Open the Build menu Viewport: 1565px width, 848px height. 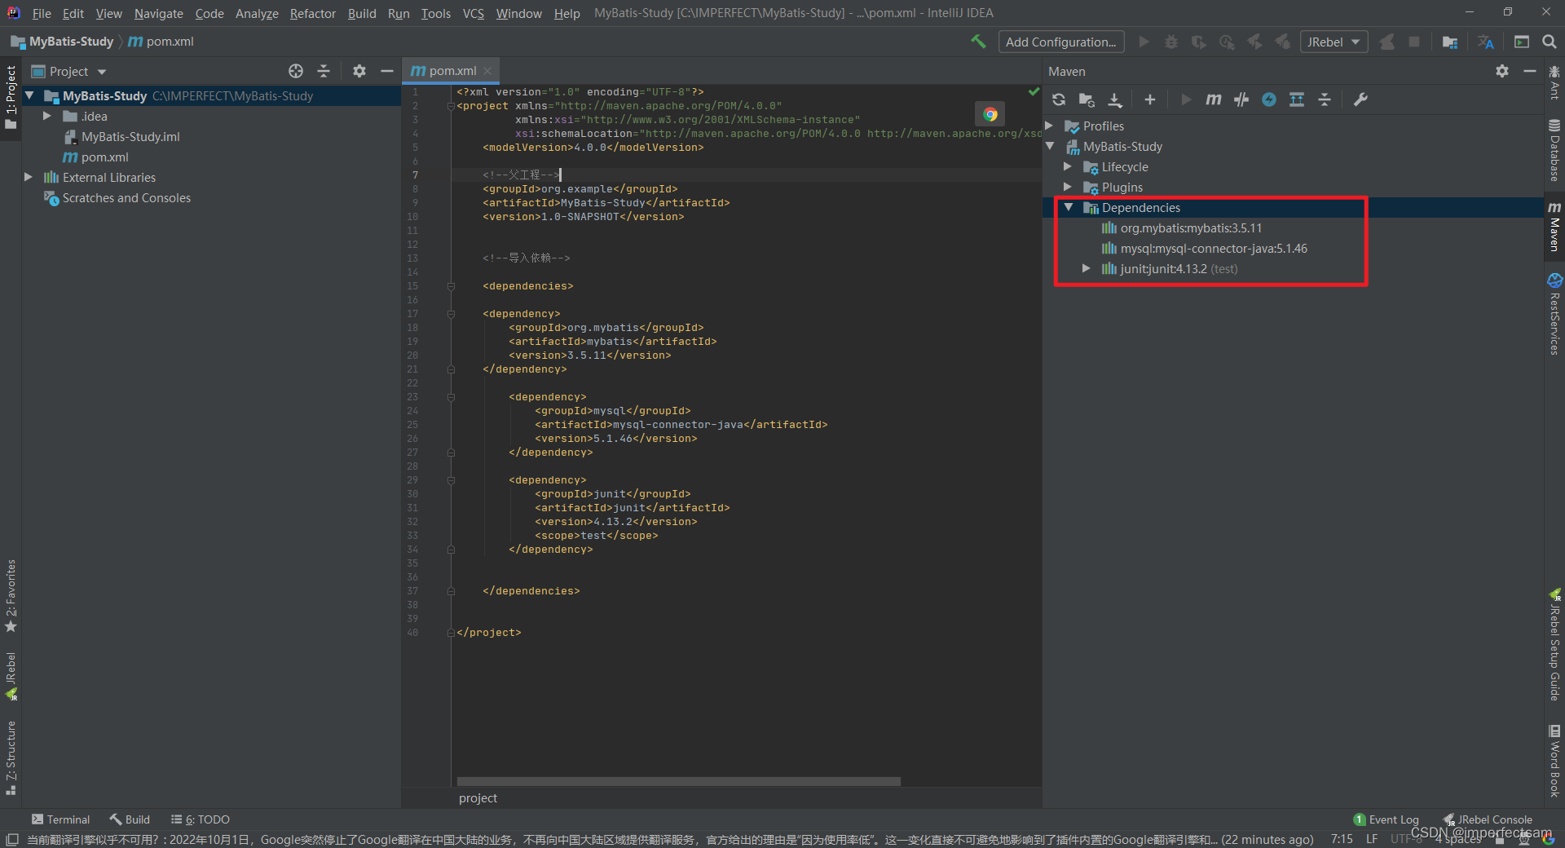(362, 13)
